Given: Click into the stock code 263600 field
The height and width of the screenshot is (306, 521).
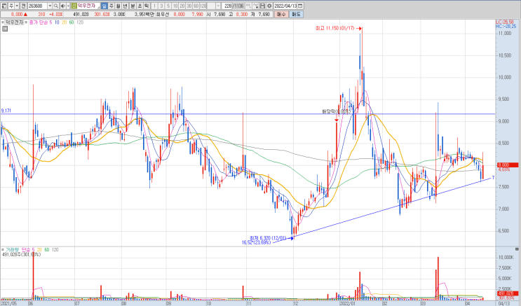Looking at the screenshot, I should (x=38, y=6).
